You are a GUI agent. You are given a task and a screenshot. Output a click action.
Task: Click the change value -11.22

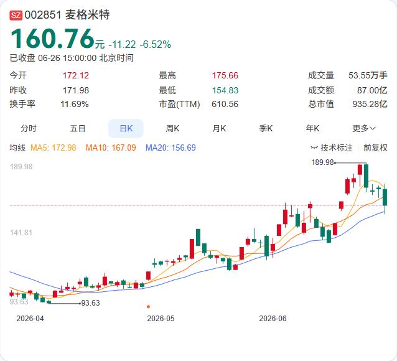pyautogui.click(x=122, y=45)
